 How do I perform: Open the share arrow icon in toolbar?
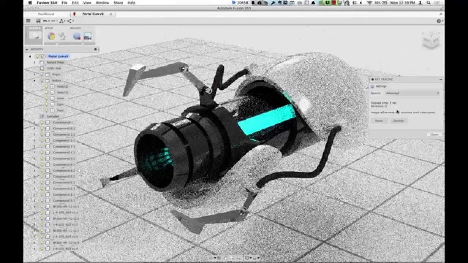[69, 21]
